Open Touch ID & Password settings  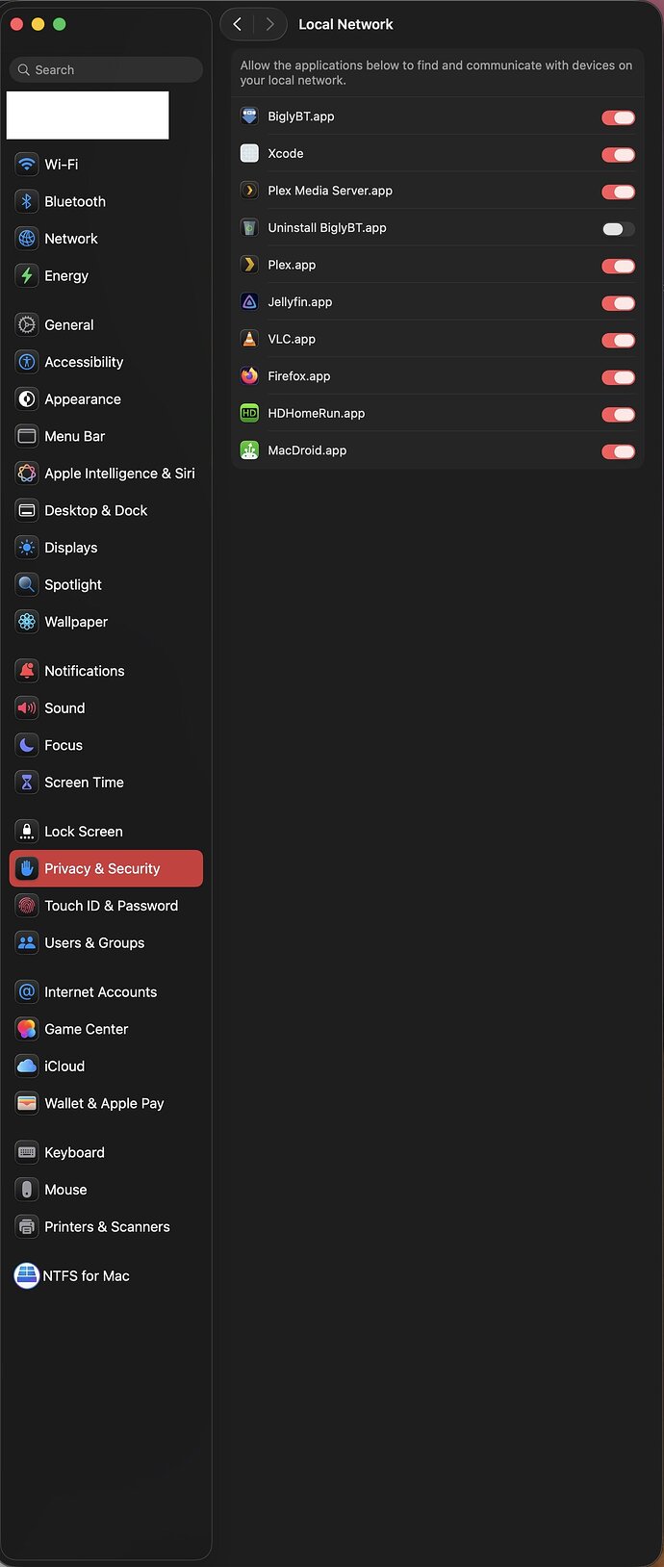[x=111, y=905]
